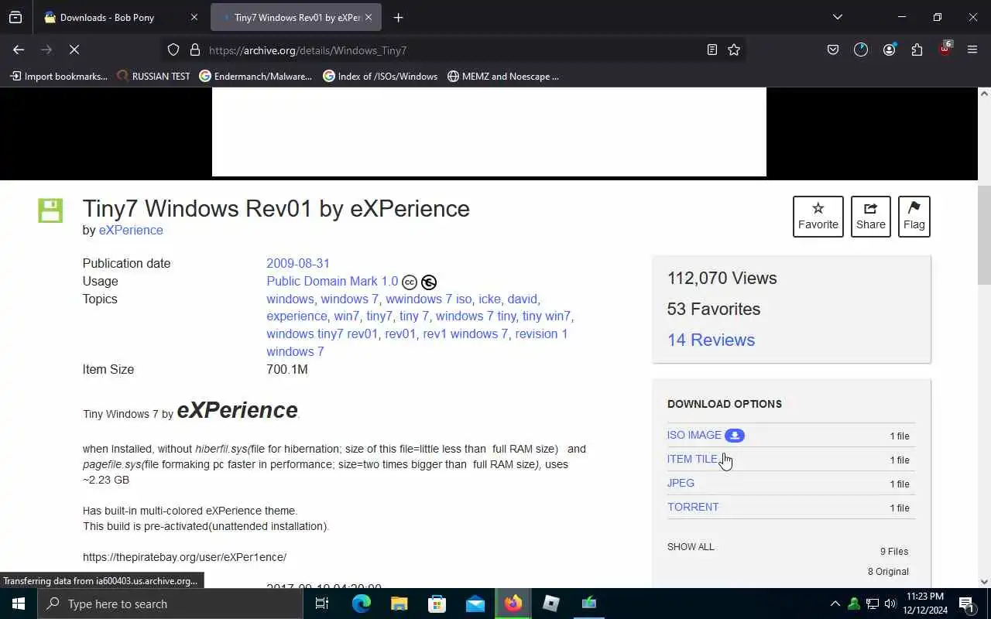Click the page vertical scrollbar thumb

tap(984, 234)
